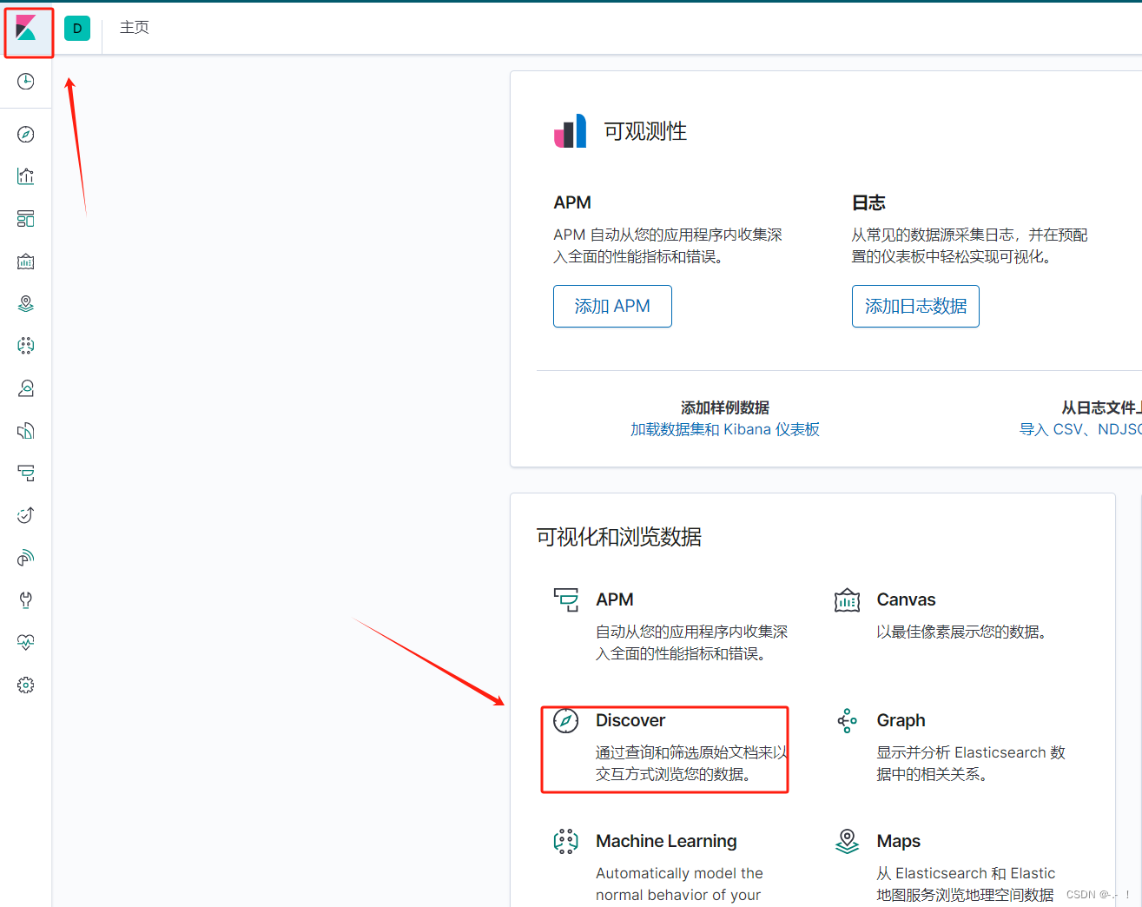
Task: Click the 可视化和浏览数据 heading
Action: coord(619,537)
